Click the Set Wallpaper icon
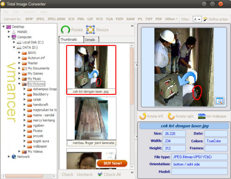 click(201, 116)
